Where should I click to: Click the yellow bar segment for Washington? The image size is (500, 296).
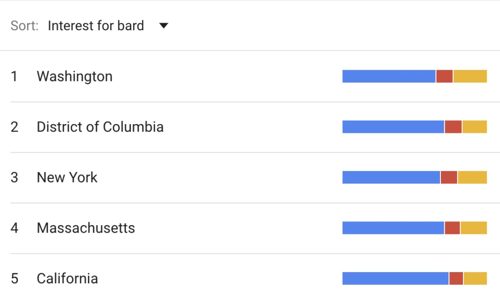[x=470, y=76]
